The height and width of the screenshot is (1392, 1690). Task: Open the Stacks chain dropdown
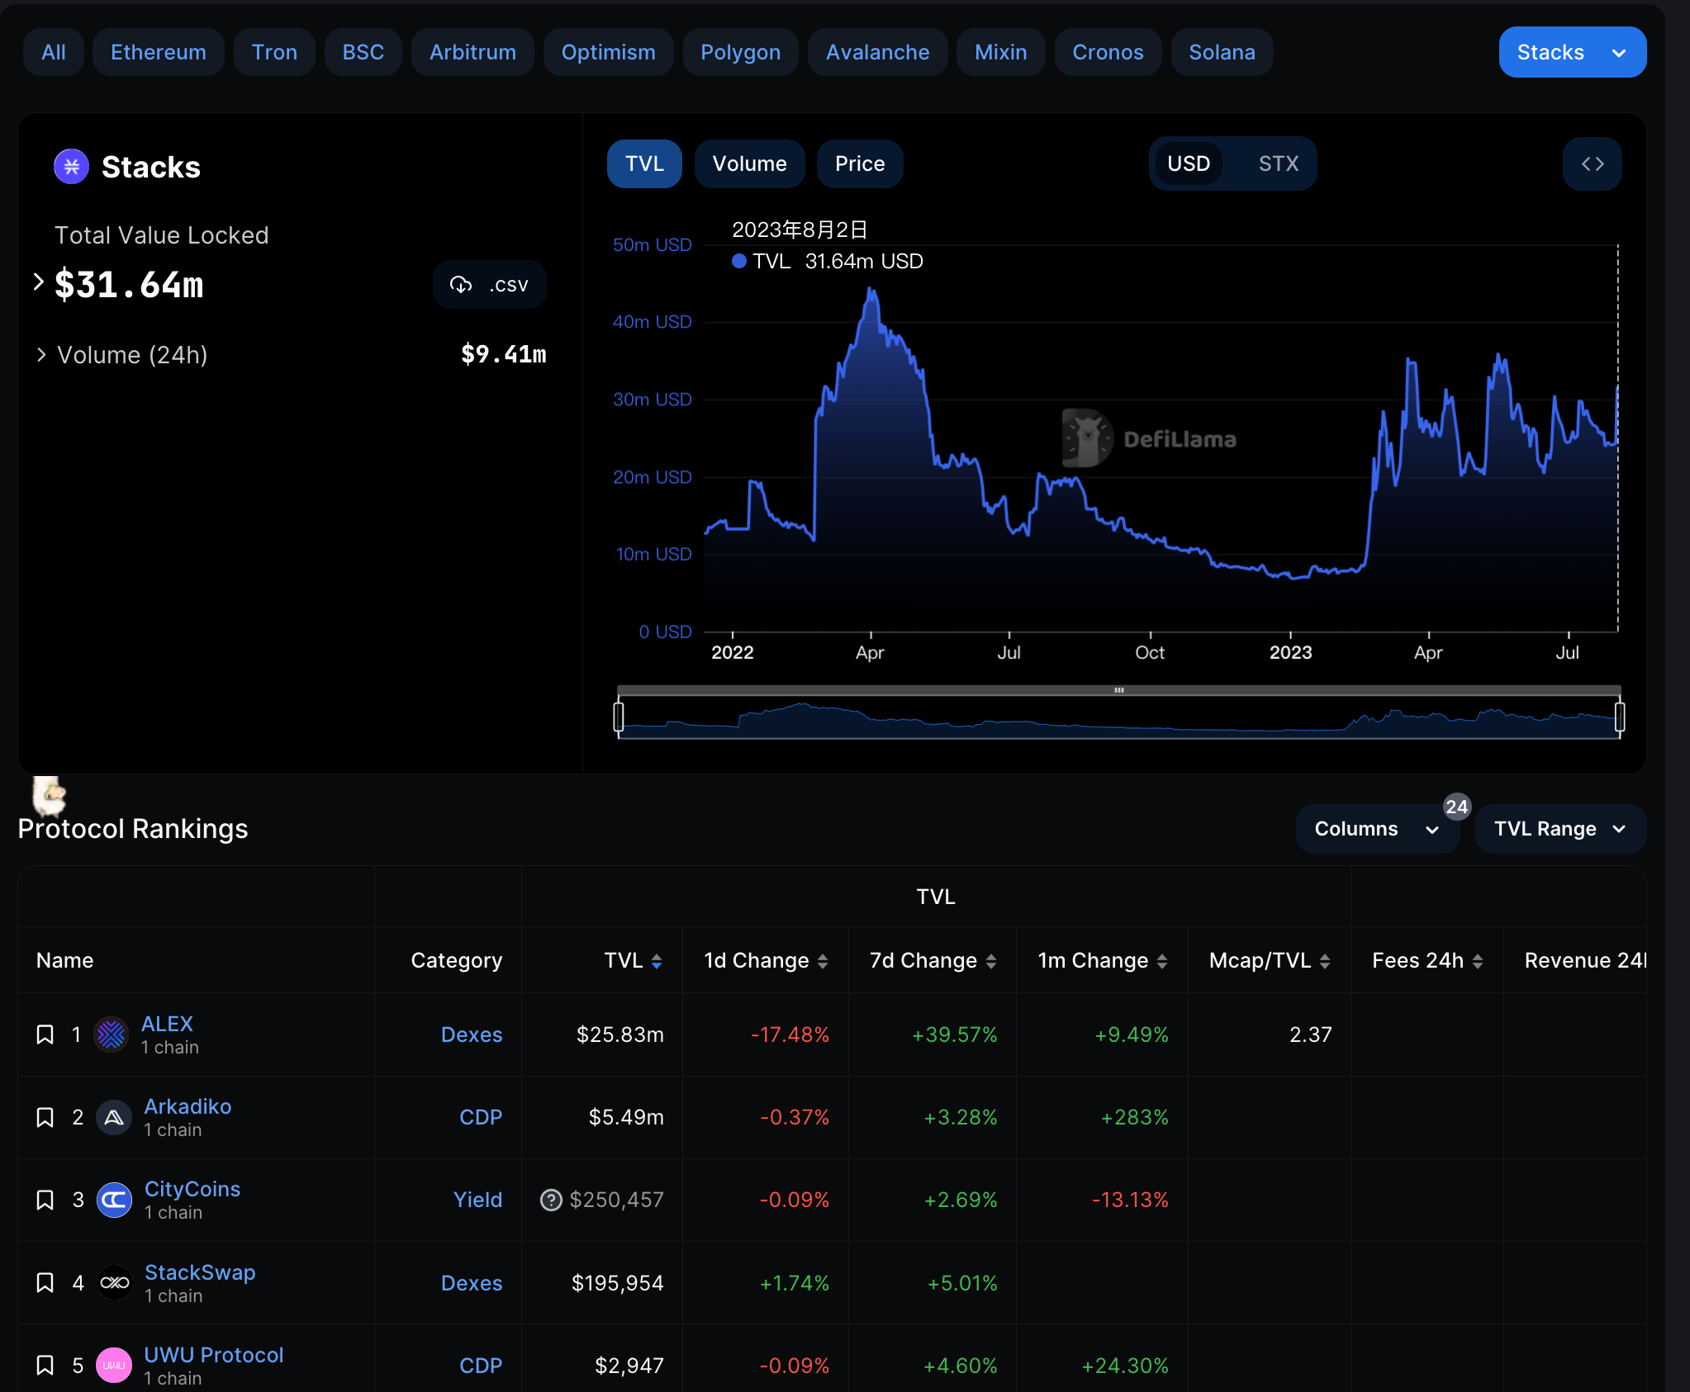click(x=1572, y=52)
